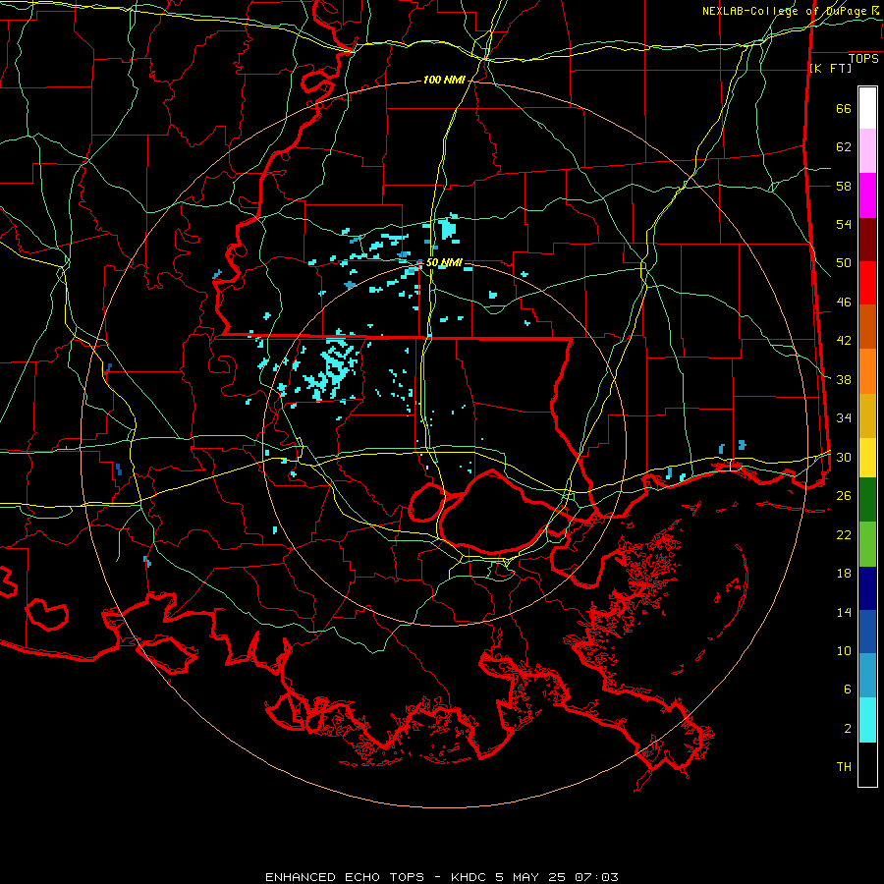
Task: Click the dark maroon swatch on the scale
Action: pos(867,240)
